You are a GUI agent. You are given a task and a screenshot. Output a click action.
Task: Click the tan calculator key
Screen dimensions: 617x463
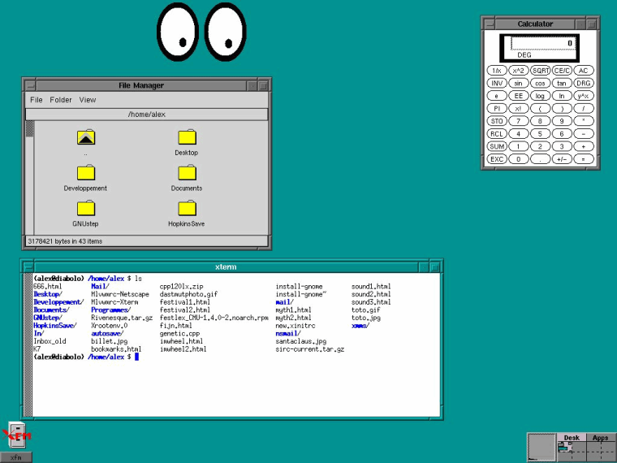[x=562, y=83]
